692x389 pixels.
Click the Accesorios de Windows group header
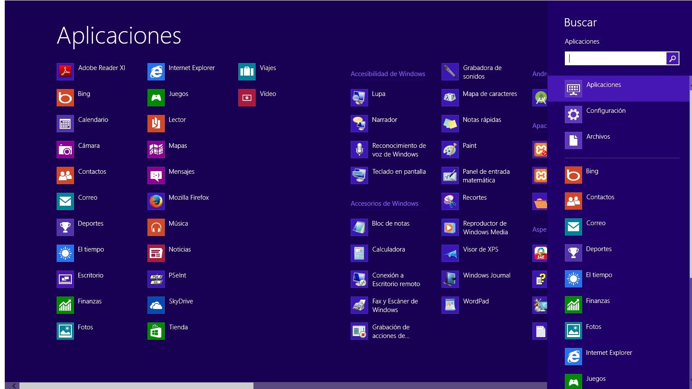384,204
